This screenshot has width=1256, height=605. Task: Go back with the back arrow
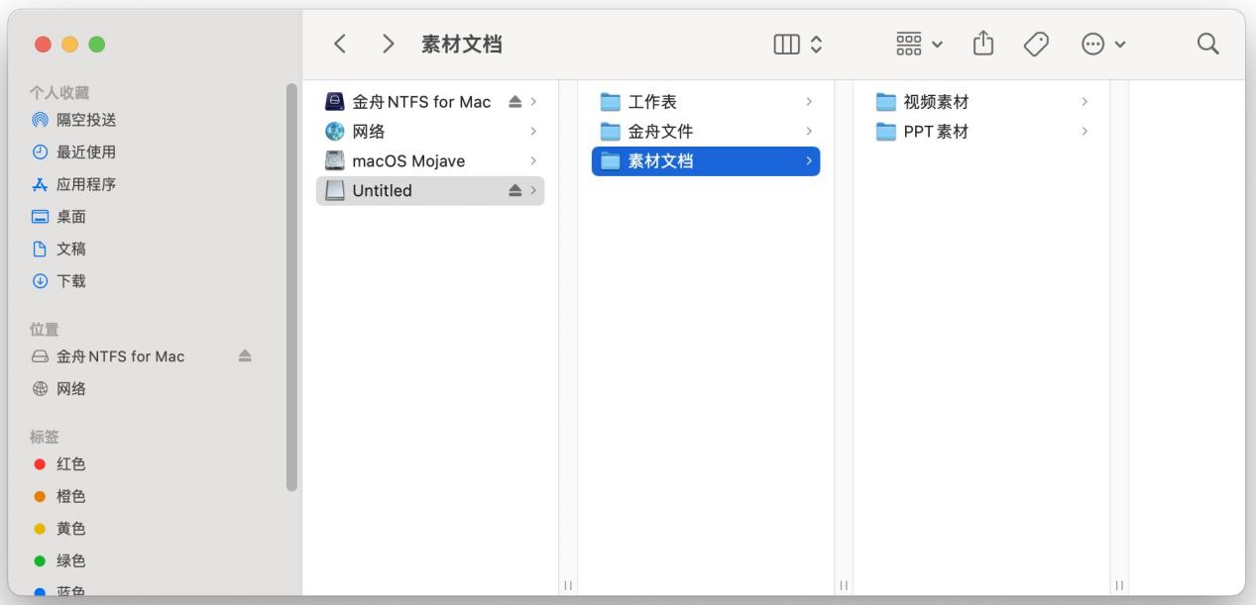click(x=339, y=43)
